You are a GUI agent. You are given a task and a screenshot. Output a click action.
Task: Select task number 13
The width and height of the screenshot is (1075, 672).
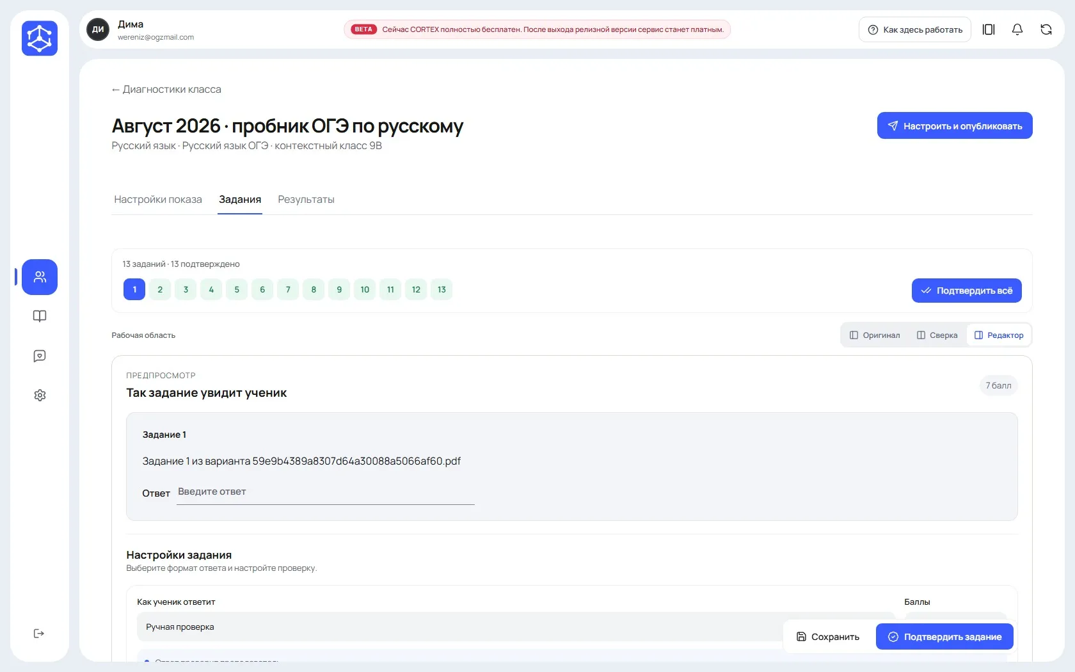tap(442, 289)
